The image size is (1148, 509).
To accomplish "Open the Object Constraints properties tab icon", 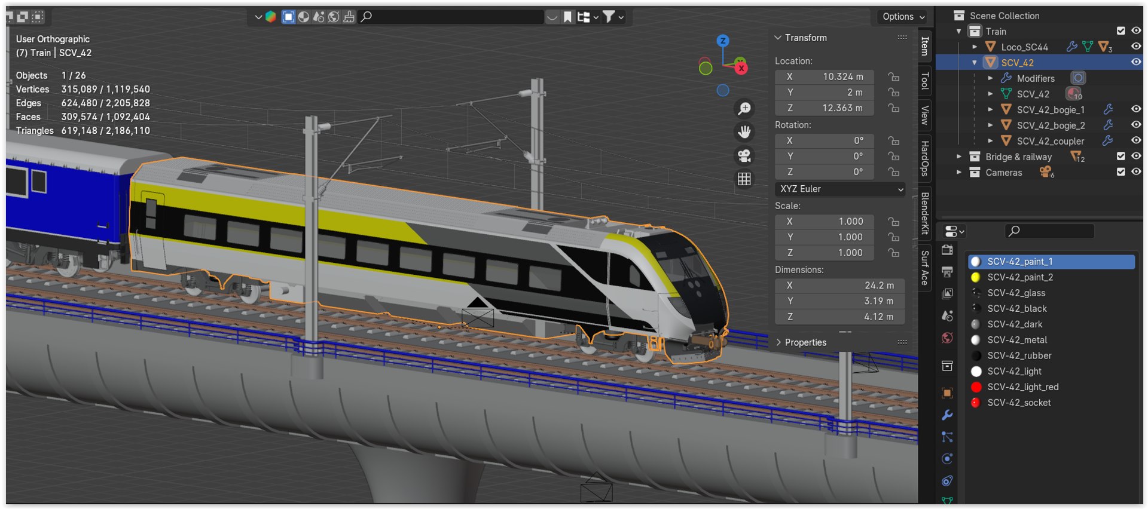I will [x=947, y=481].
